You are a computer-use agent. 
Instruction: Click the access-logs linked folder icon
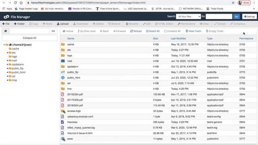click(x=63, y=111)
